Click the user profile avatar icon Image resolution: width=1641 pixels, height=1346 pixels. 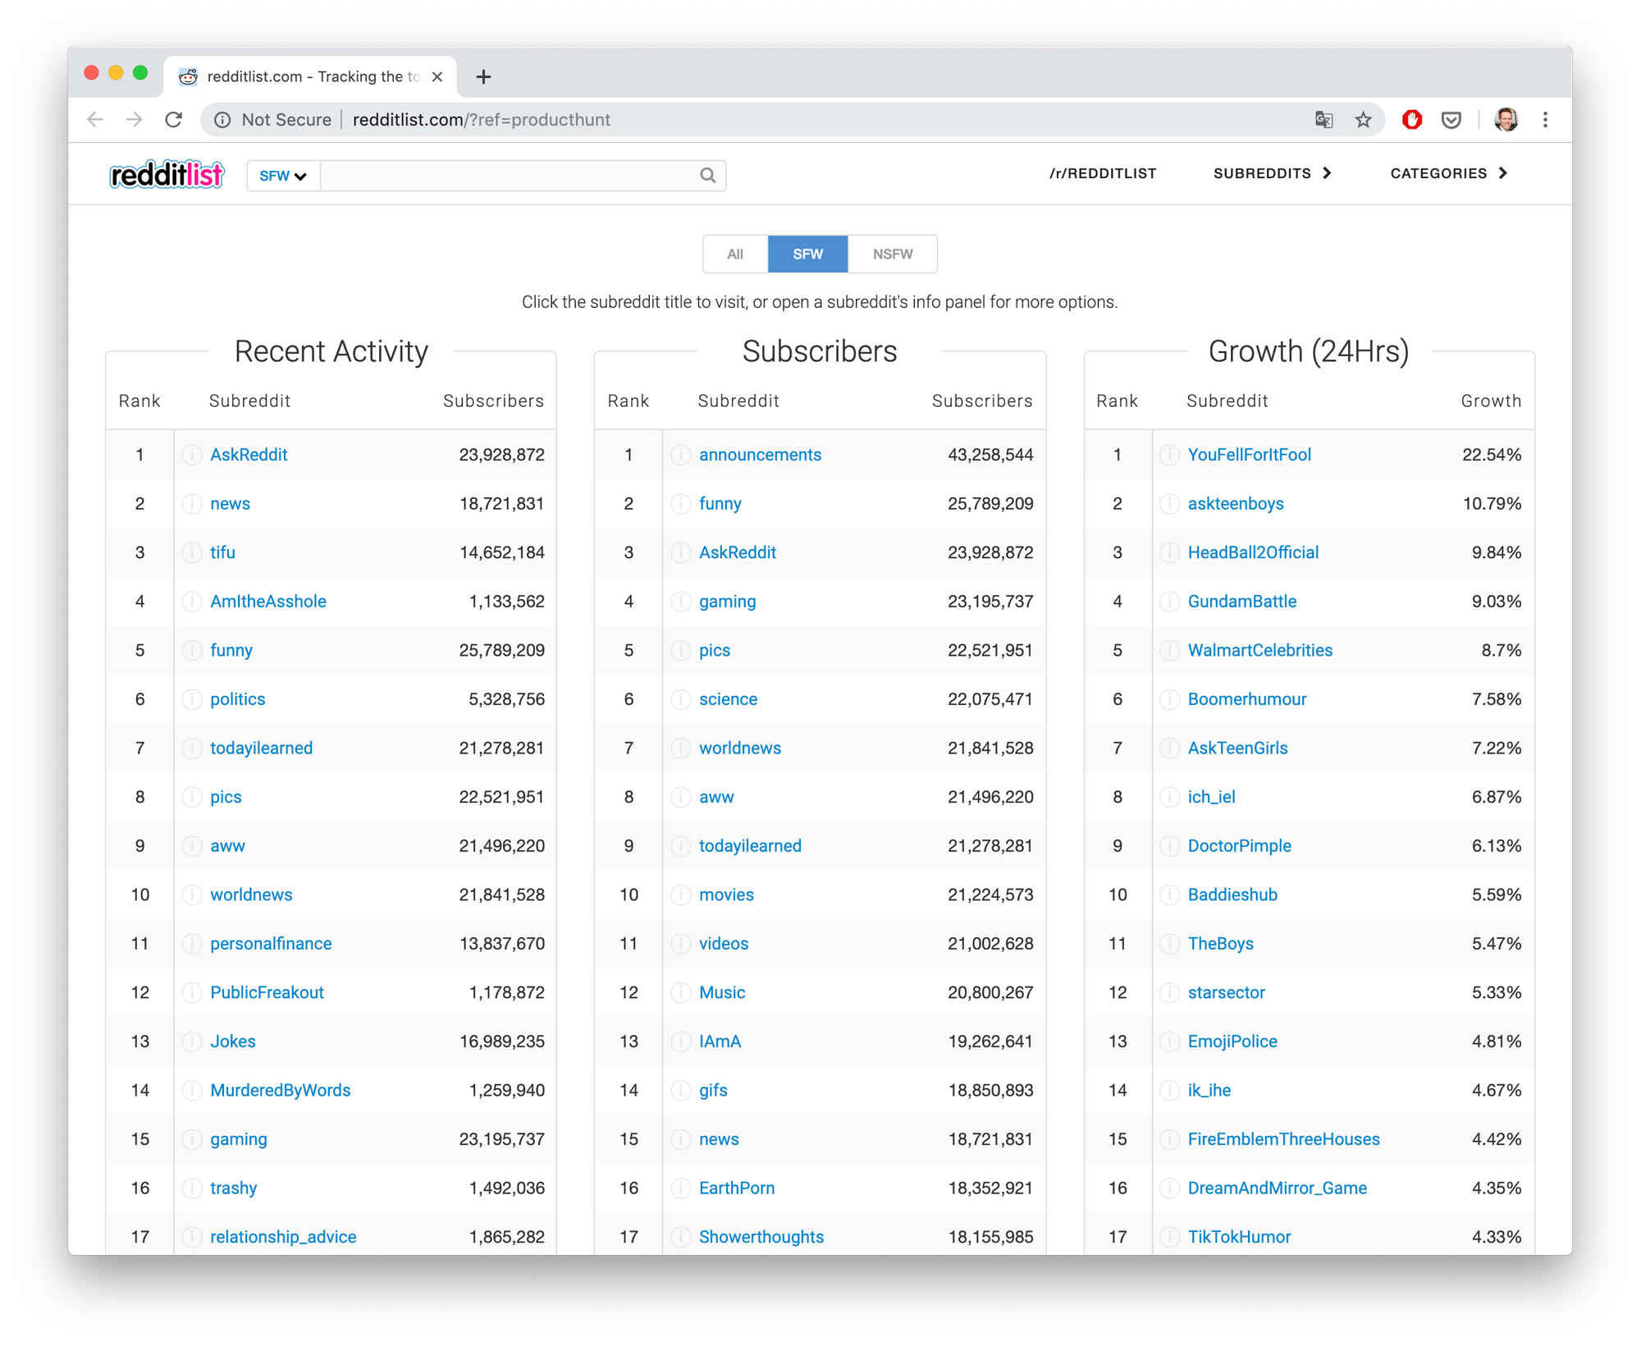click(x=1506, y=119)
